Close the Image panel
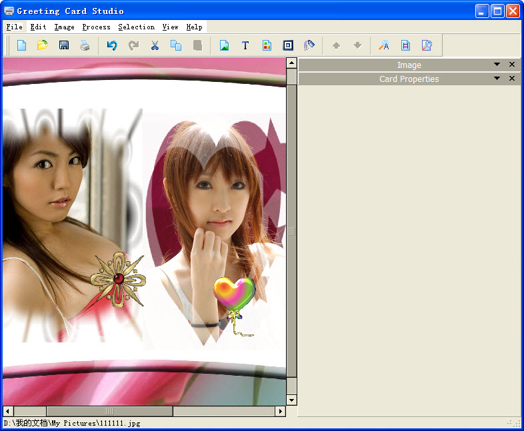Image resolution: width=524 pixels, height=431 pixels. [512, 65]
